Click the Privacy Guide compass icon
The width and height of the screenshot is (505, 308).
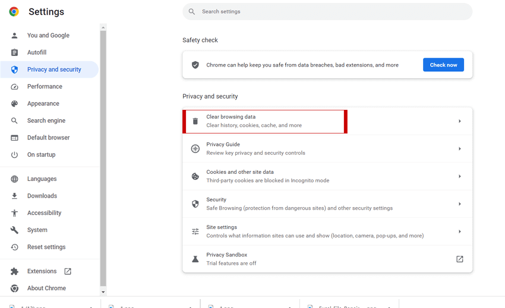195,149
